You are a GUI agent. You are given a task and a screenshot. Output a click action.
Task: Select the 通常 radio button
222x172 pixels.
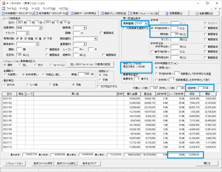tap(5, 65)
